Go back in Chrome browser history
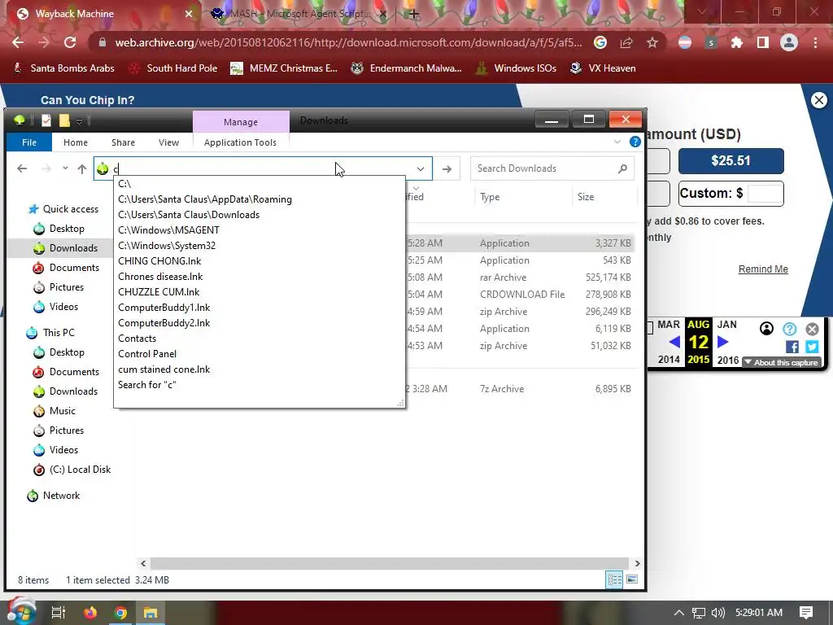The image size is (833, 625). tap(18, 42)
